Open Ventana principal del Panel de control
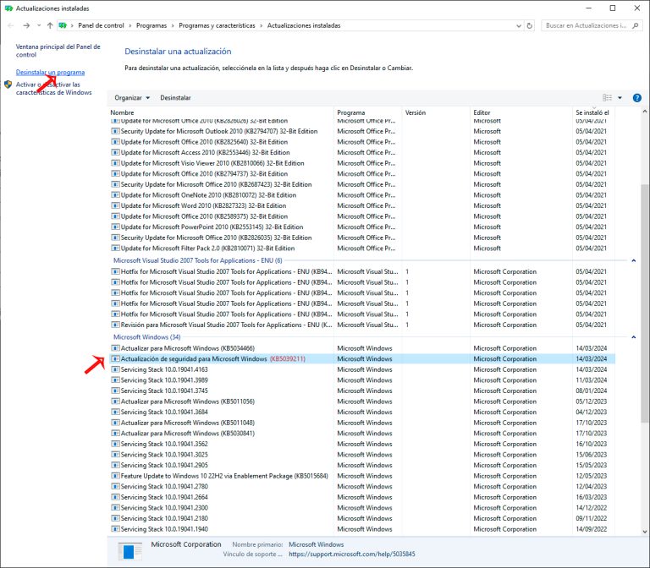 coord(58,51)
